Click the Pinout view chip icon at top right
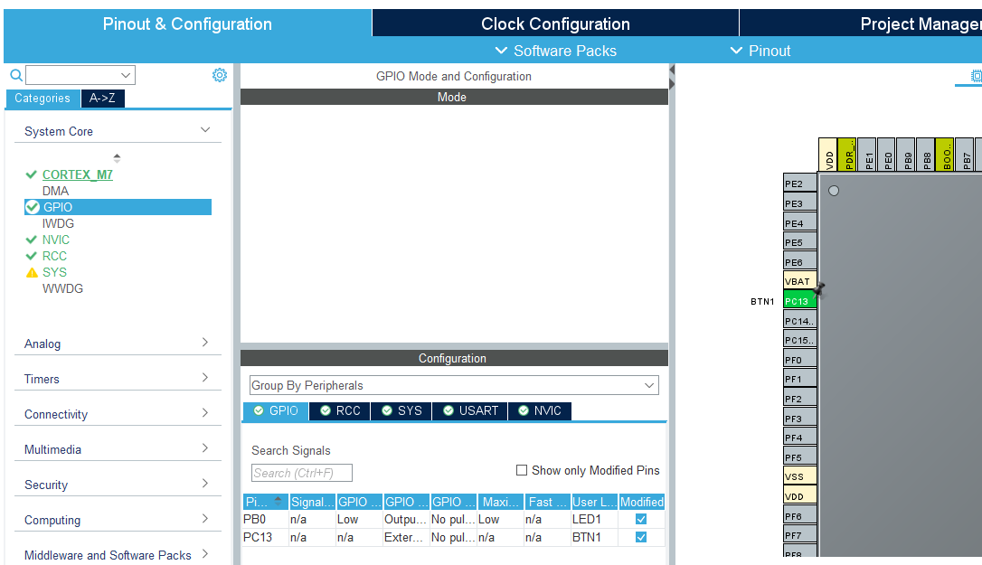Screen dimensions: 982x565 click(975, 77)
